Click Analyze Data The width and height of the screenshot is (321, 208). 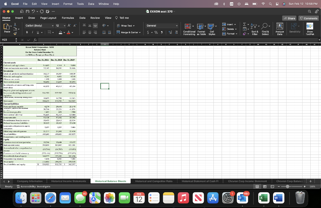(x=280, y=29)
